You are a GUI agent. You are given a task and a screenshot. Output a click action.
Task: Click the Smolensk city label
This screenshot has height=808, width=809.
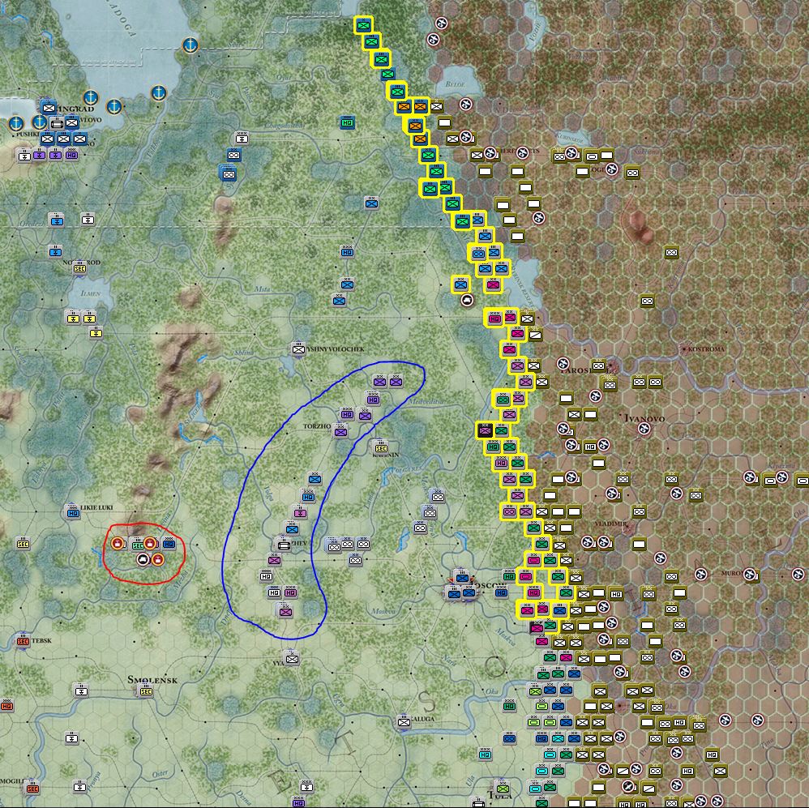click(152, 680)
